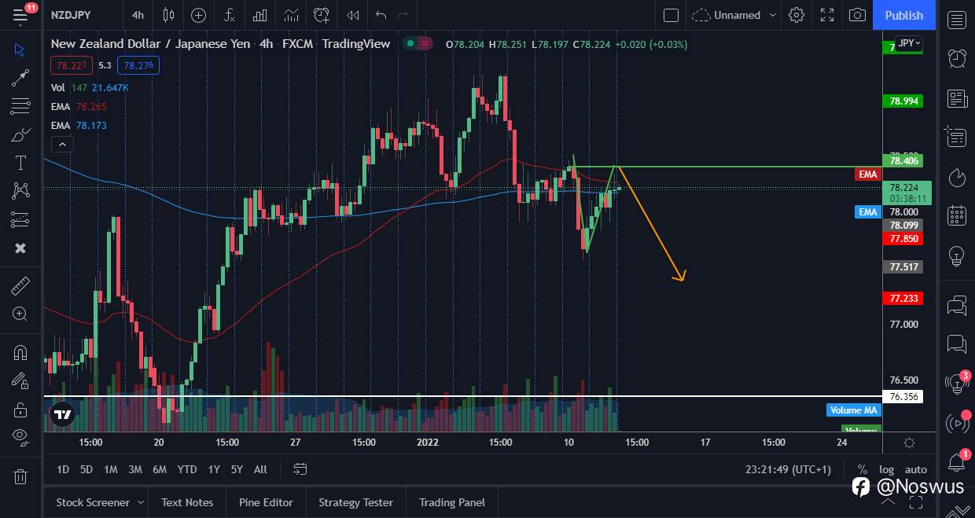Select the measure ruler tool
Image resolution: width=975 pixels, height=518 pixels.
20,285
